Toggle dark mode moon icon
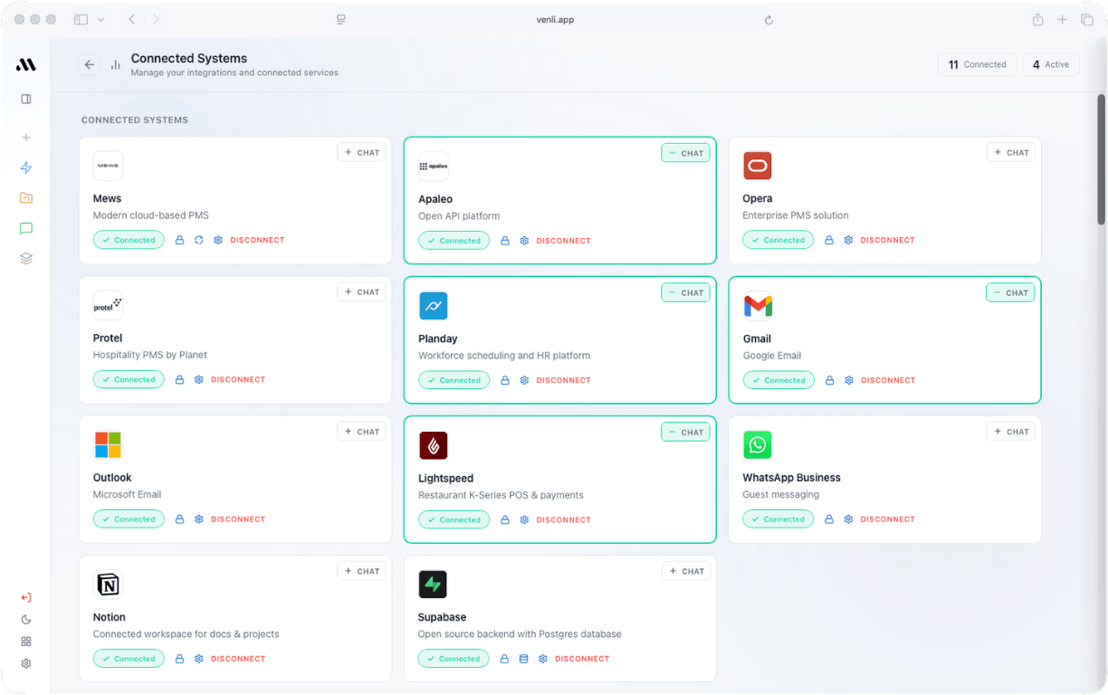 pyautogui.click(x=26, y=620)
